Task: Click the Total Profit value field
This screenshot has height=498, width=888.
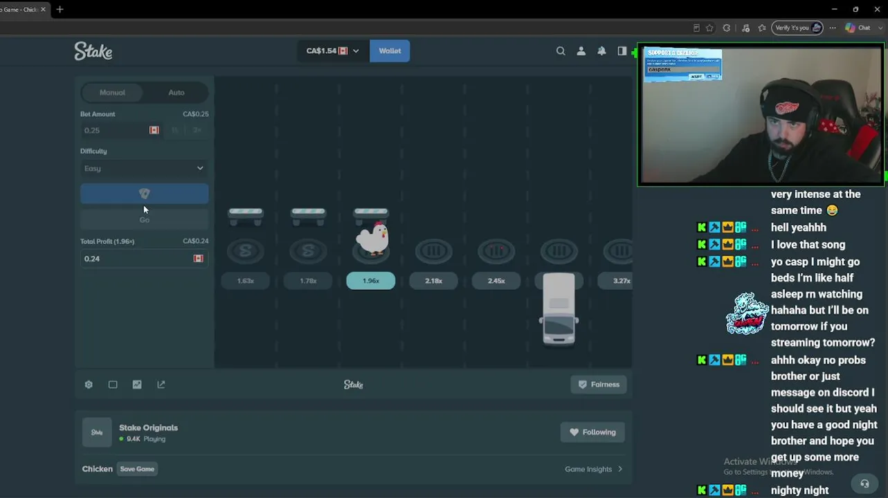Action: 144,258
